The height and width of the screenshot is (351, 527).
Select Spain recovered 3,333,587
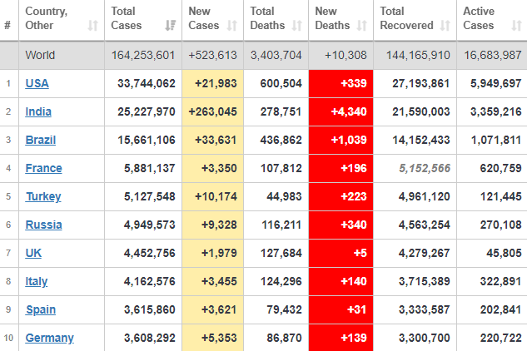pyautogui.click(x=425, y=309)
